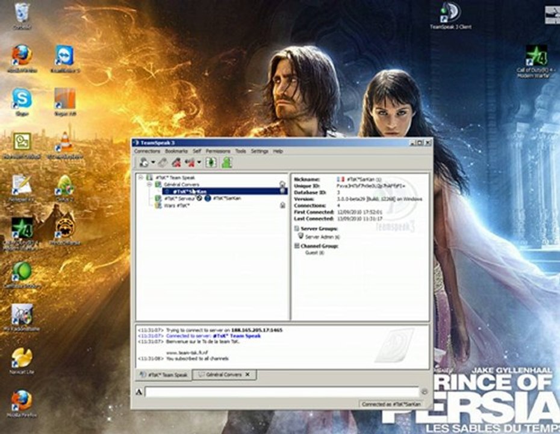The image size is (560, 434).
Task: Click the Connected as #TsK*SarKan status
Action: (x=391, y=404)
